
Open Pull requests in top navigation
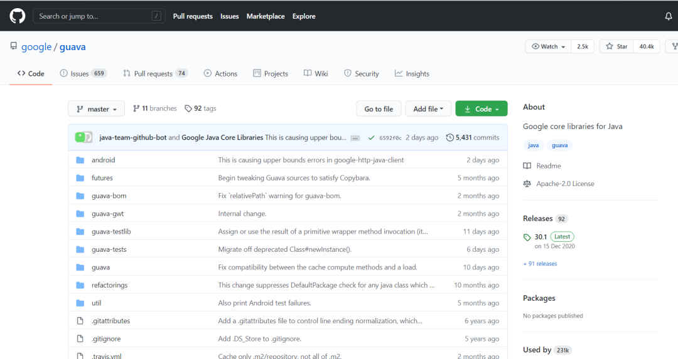(x=193, y=16)
